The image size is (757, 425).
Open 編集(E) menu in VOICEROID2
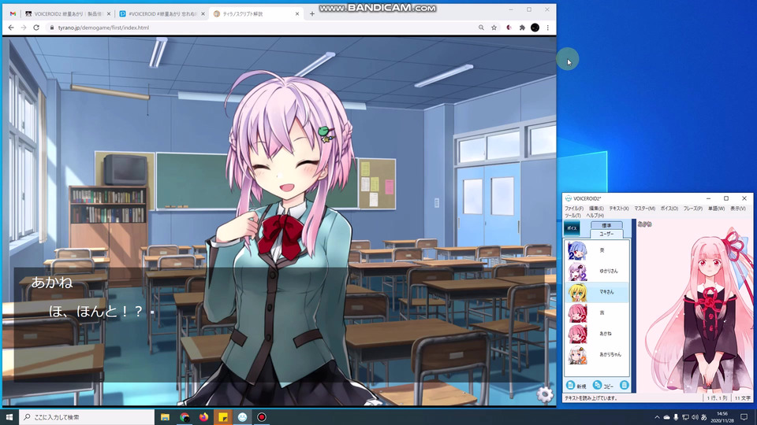[596, 209]
